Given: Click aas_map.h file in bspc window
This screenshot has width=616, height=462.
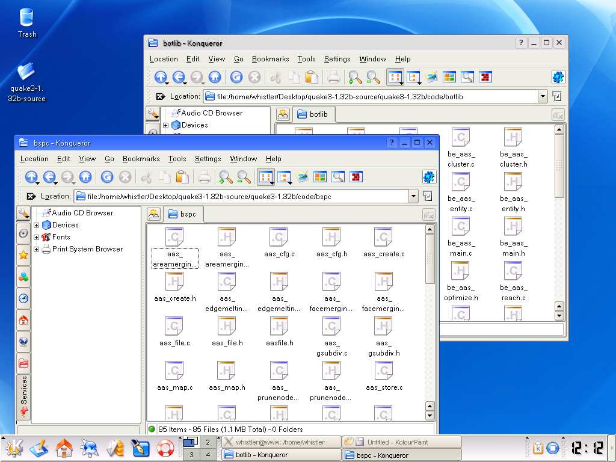Looking at the screenshot, I should click(x=227, y=377).
